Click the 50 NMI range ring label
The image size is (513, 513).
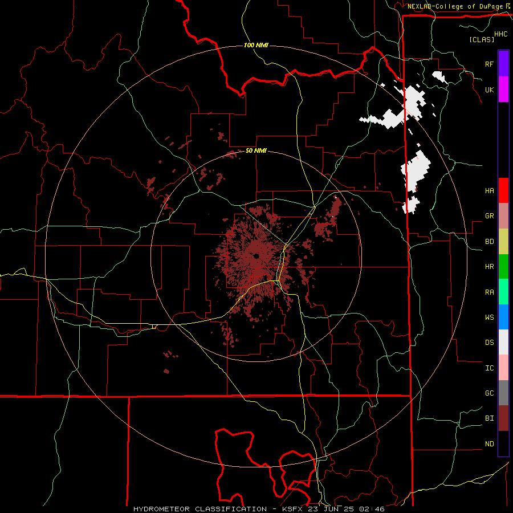256,150
